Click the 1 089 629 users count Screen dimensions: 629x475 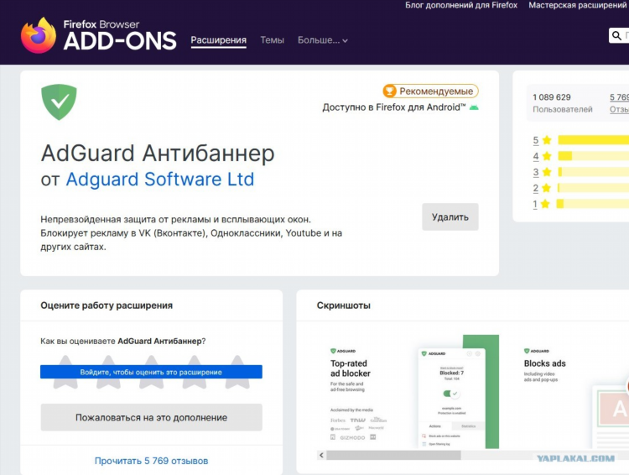coord(552,97)
